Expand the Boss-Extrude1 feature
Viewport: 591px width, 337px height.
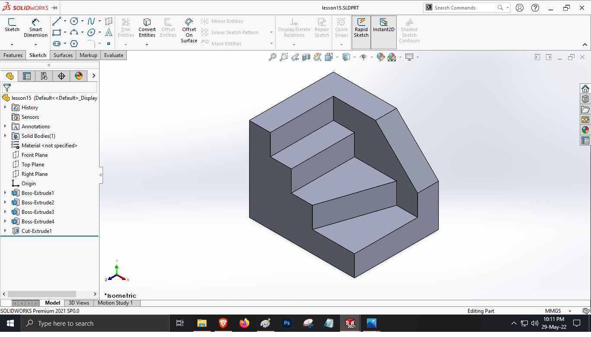[5, 193]
